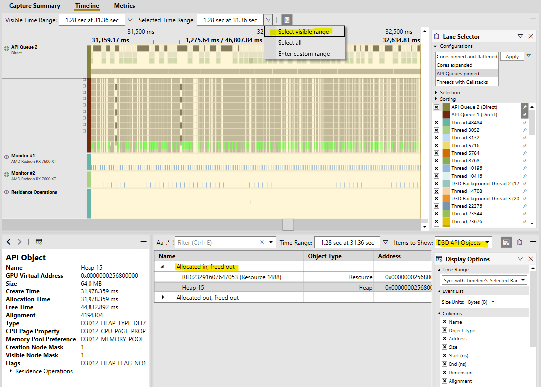
Task: Expand the Selection section in Lane Selector
Action: point(436,92)
